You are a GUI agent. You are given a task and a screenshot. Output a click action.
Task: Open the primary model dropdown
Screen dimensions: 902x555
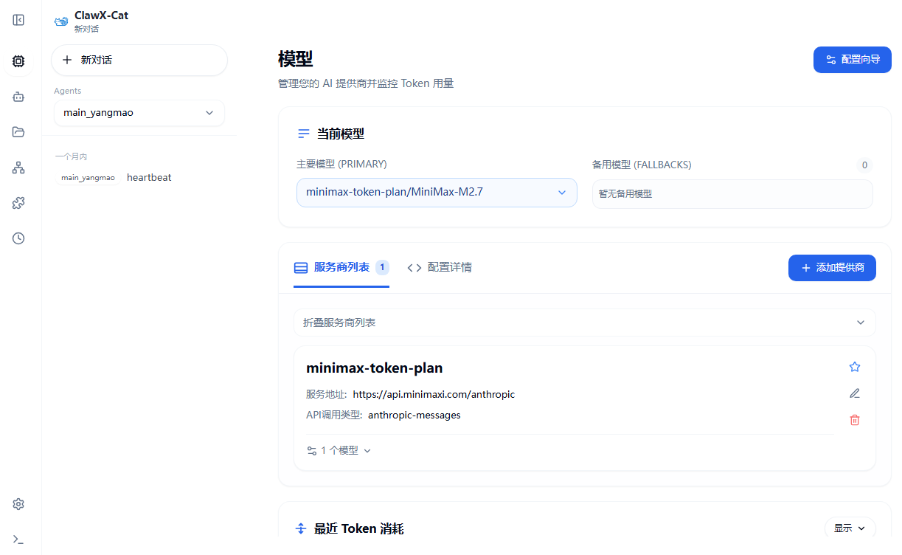point(437,192)
